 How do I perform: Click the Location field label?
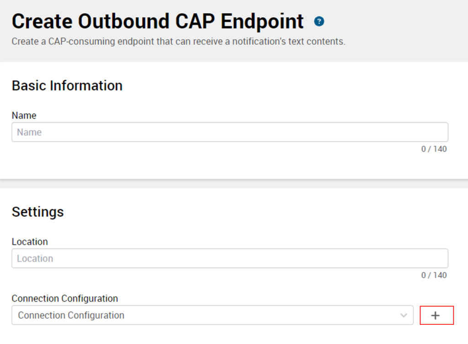30,242
